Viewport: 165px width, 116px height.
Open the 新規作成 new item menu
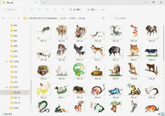10,10
